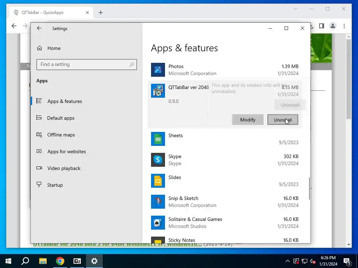Click the Settings gear taskbar icon

(x=94, y=261)
